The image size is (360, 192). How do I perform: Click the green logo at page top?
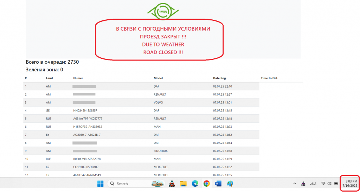coord(163,11)
